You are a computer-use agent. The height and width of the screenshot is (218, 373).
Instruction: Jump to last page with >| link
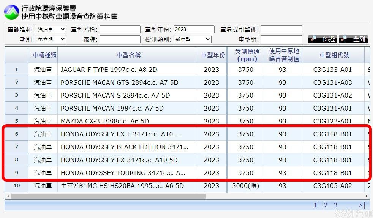point(362,205)
